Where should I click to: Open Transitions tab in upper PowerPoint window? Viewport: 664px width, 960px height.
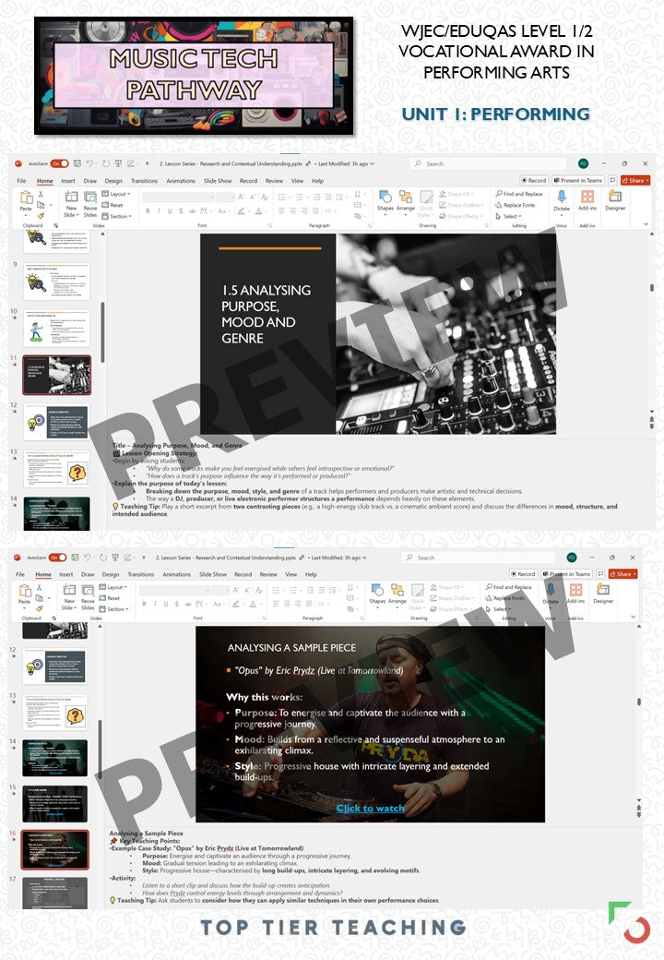click(x=144, y=181)
